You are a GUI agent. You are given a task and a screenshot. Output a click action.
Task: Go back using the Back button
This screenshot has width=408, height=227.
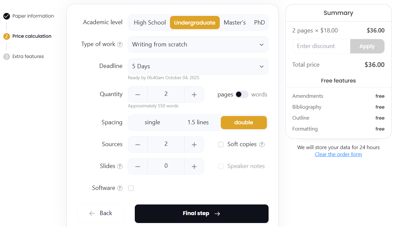coord(101,213)
